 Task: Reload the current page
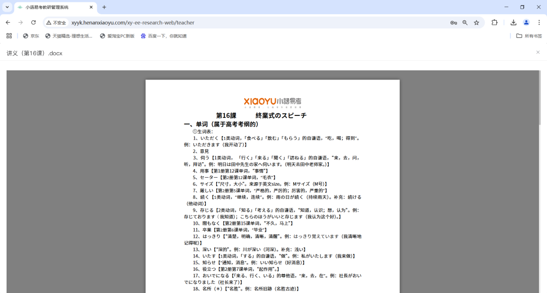33,23
